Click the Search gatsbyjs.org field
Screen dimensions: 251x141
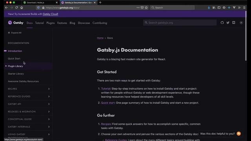point(180,23)
